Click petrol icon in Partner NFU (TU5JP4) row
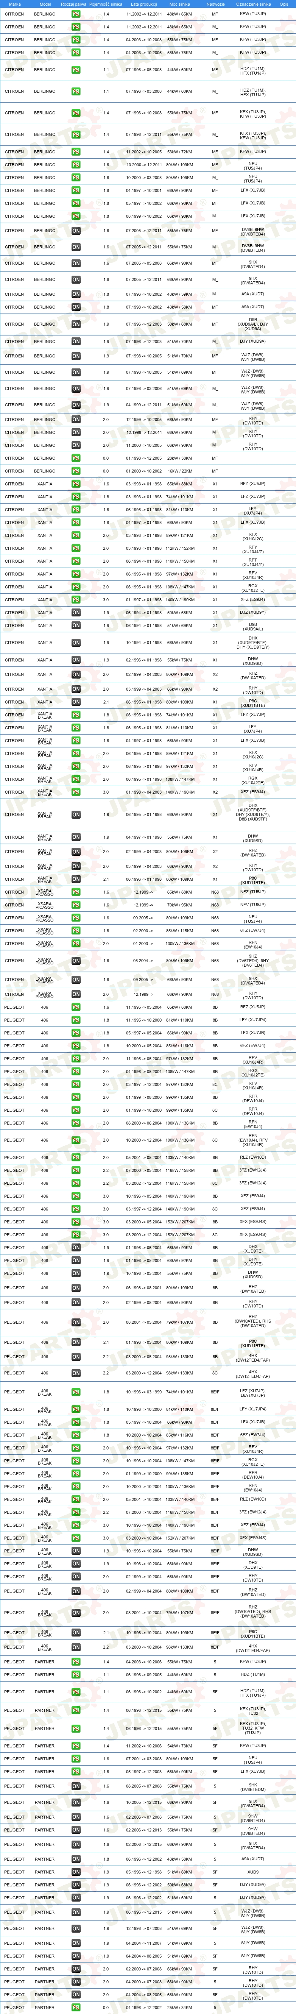Screen dimensions: 296x2014 tap(76, 1759)
